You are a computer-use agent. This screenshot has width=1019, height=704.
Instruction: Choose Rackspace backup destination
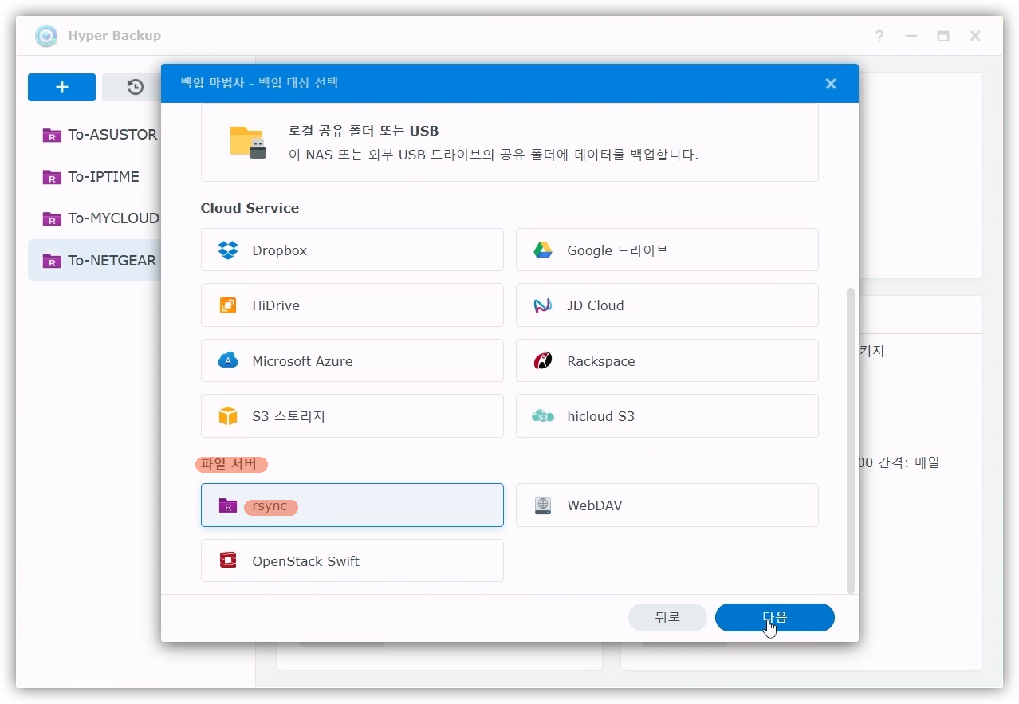(x=667, y=361)
